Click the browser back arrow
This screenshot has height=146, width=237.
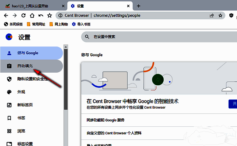pos(6,16)
